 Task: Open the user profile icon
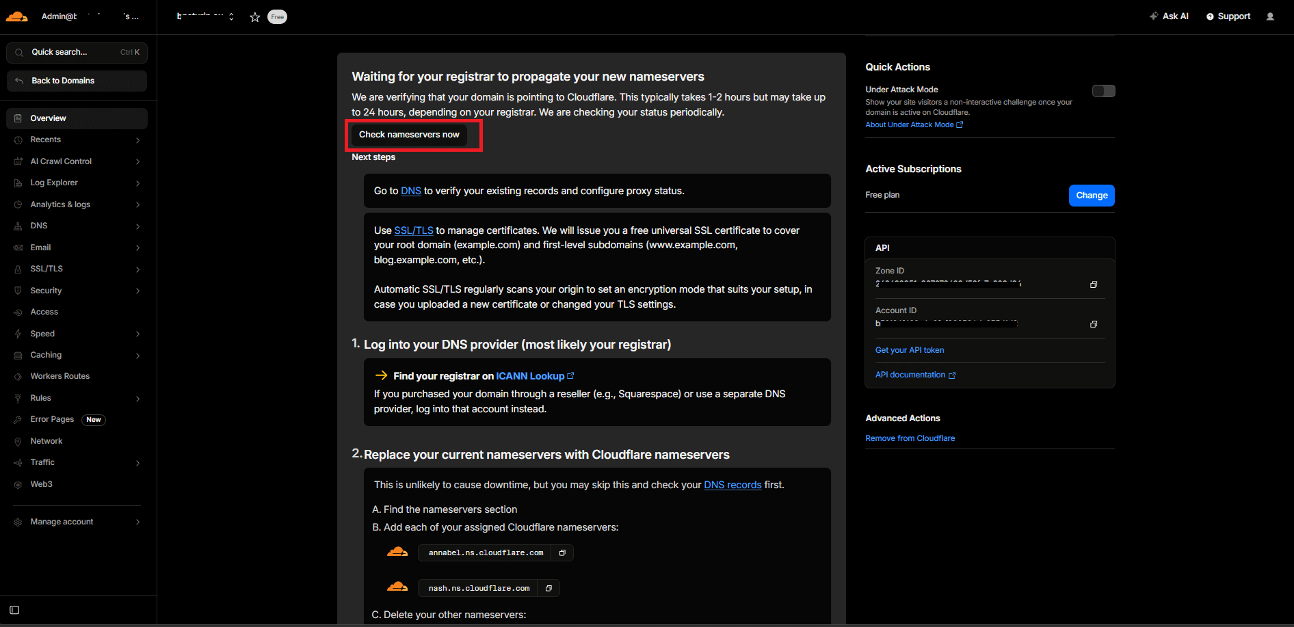point(1270,16)
